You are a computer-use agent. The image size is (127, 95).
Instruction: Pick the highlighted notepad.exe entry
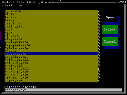[51, 54]
